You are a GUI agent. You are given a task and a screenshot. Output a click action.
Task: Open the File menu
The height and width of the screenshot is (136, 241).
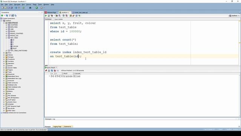coord(2,5)
